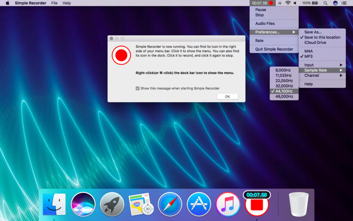Open Safari compass icon in dock
Image resolution: width=353 pixels, height=221 pixels.
pyautogui.click(x=170, y=204)
